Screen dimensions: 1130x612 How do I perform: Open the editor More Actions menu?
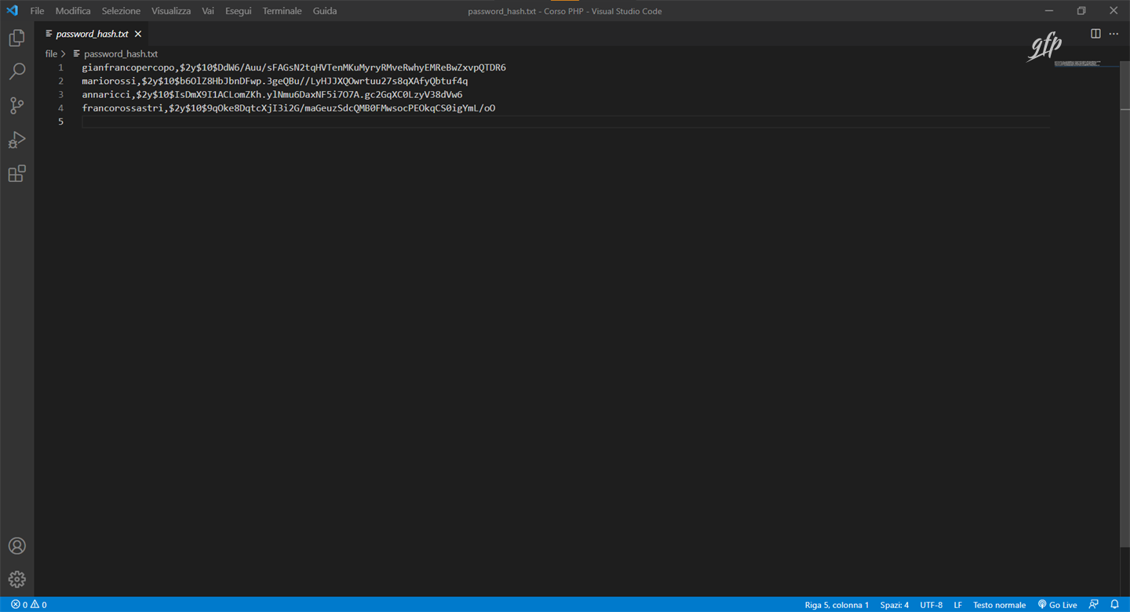1114,34
